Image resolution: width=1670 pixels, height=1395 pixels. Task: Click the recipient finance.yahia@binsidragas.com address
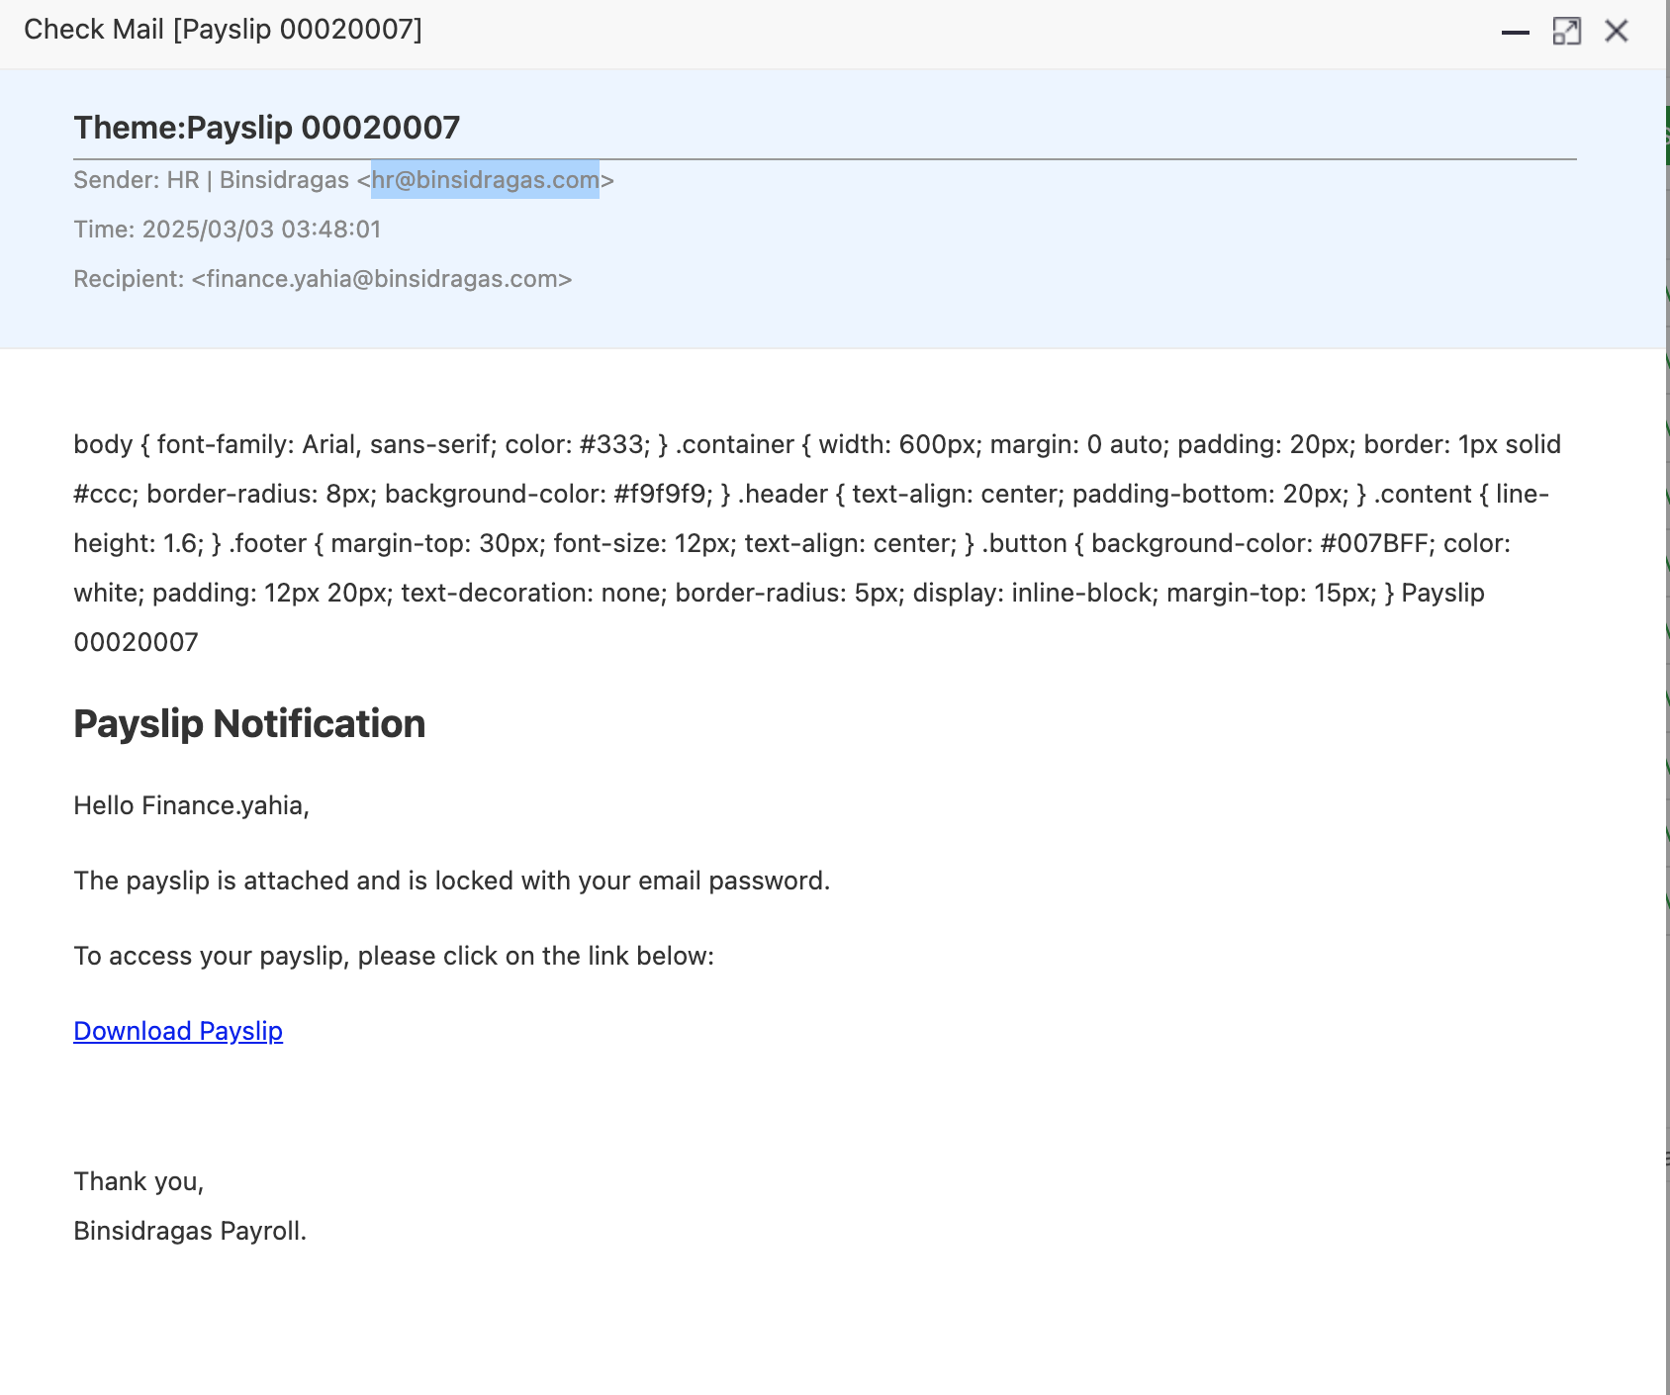click(382, 279)
